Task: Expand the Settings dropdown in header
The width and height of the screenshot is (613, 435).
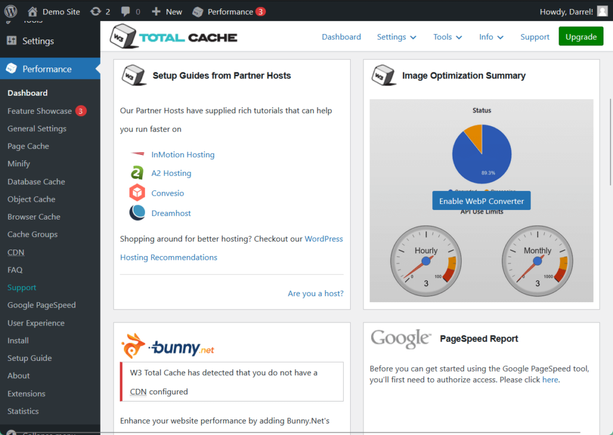Action: (396, 36)
